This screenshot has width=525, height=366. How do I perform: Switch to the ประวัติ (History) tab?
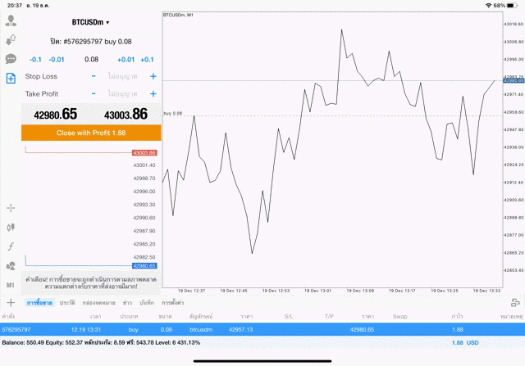[x=67, y=303]
